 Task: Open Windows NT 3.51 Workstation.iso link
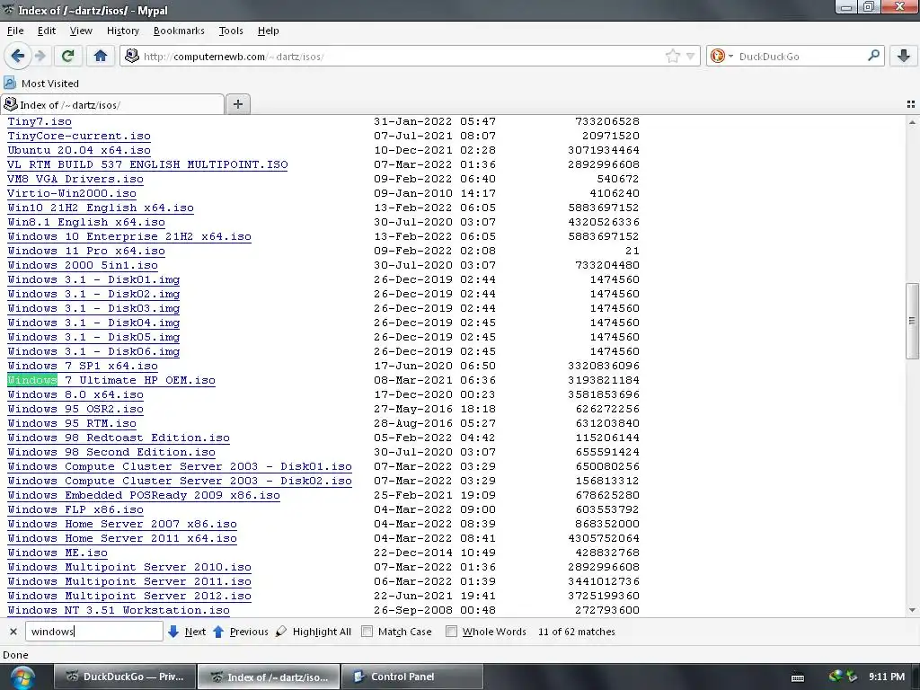point(119,610)
